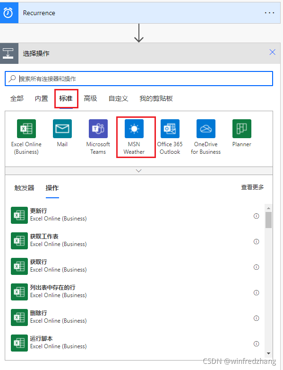
Task: Select the 标准 tab
Action: click(66, 98)
